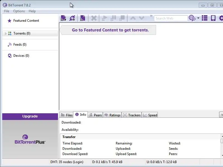This screenshot has width=223, height=167.
Task: Click the globe web search icon
Action: [192, 18]
